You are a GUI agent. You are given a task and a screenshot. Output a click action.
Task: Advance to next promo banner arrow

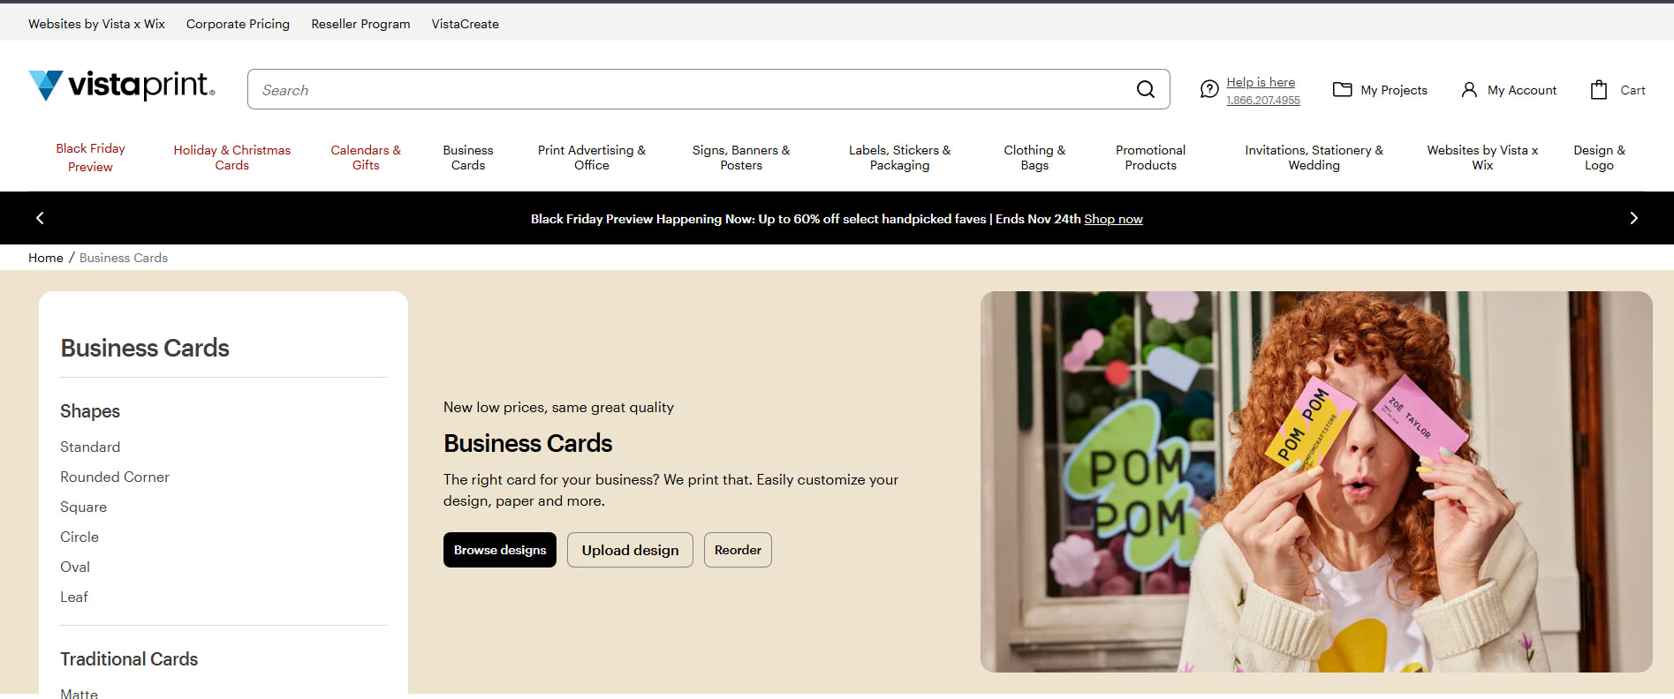[1633, 218]
